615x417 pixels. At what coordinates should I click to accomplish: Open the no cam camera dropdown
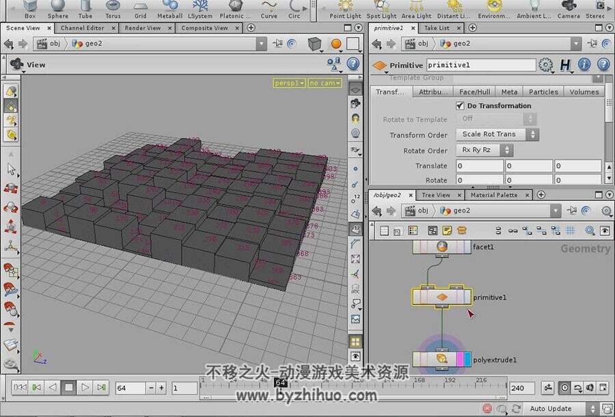pos(325,83)
